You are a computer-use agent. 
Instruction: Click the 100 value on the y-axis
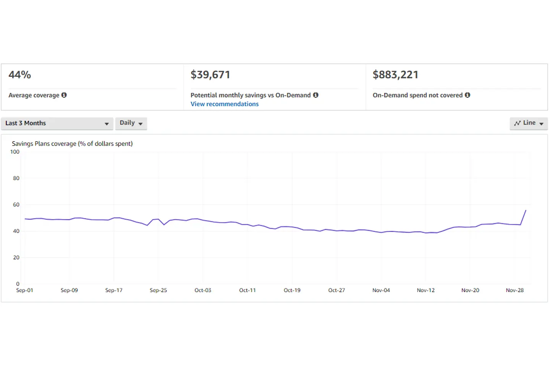click(x=15, y=152)
